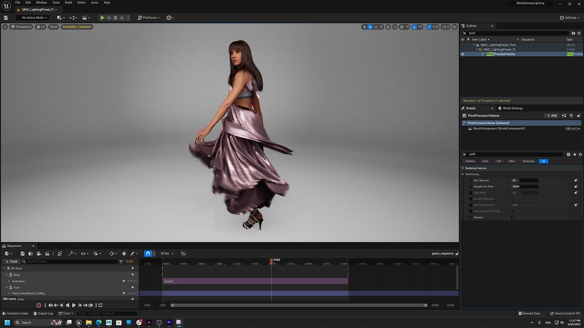The width and height of the screenshot is (584, 328).
Task: Open the Blueprints dropdown in the main toolbar
Action: (73, 18)
